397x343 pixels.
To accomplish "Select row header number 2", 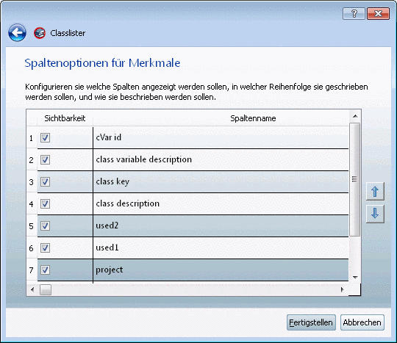I will [x=32, y=160].
